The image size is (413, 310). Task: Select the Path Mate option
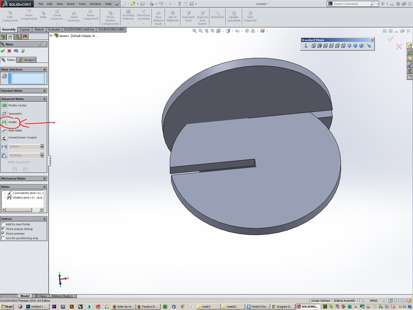[12, 130]
